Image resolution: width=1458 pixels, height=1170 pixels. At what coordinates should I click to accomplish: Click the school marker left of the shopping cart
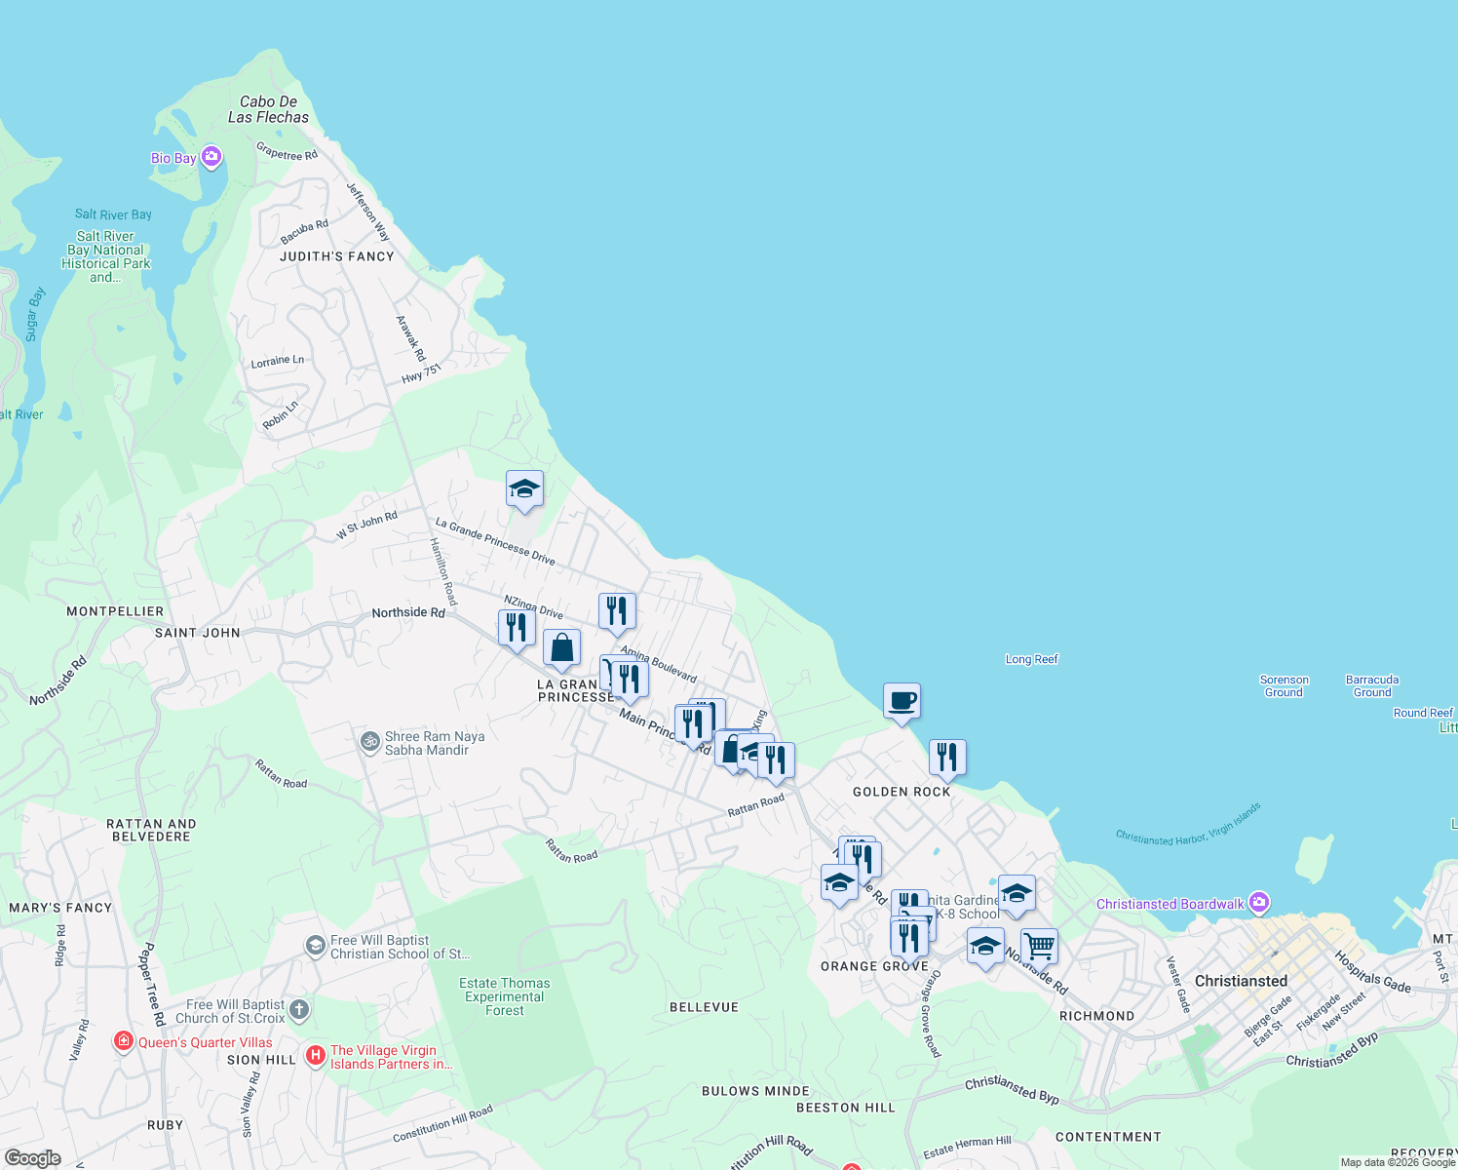tap(985, 947)
